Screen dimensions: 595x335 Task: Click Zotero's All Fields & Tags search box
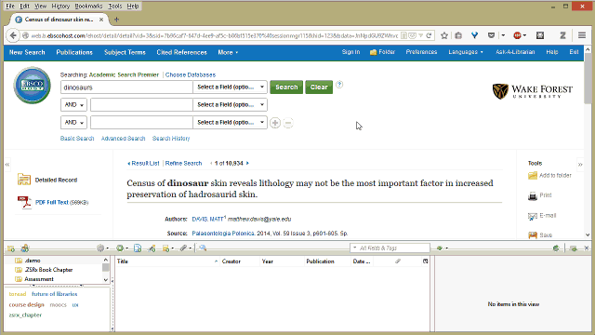coord(390,248)
